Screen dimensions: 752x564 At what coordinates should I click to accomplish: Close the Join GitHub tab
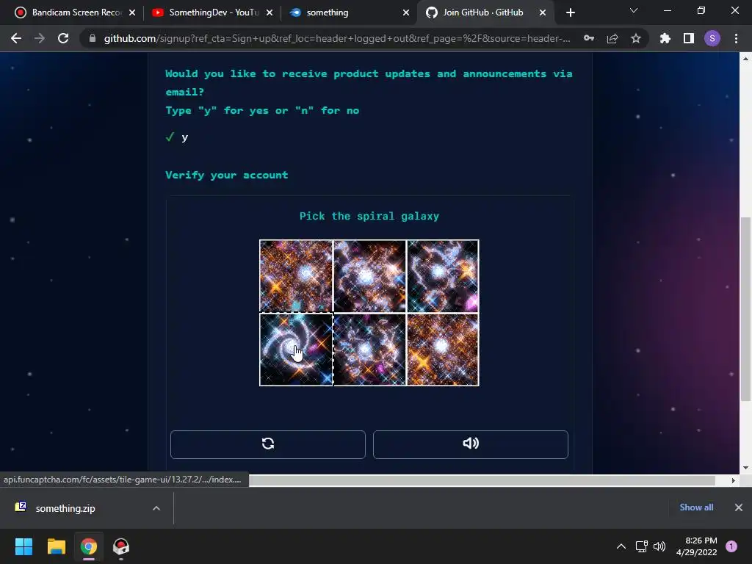(543, 12)
